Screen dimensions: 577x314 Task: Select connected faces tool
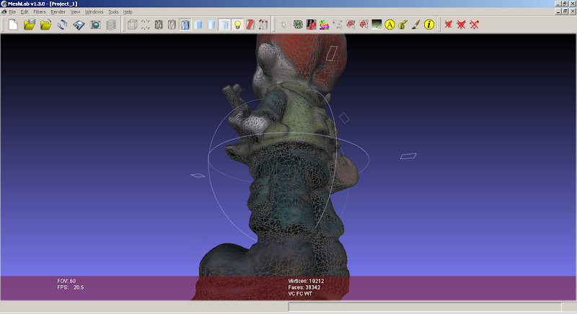click(x=364, y=24)
